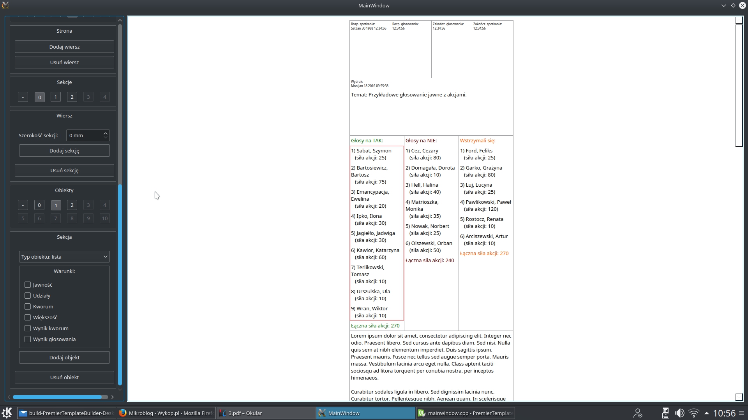Tick the Kworum condition checkbox
748x420 pixels.
tap(28, 306)
